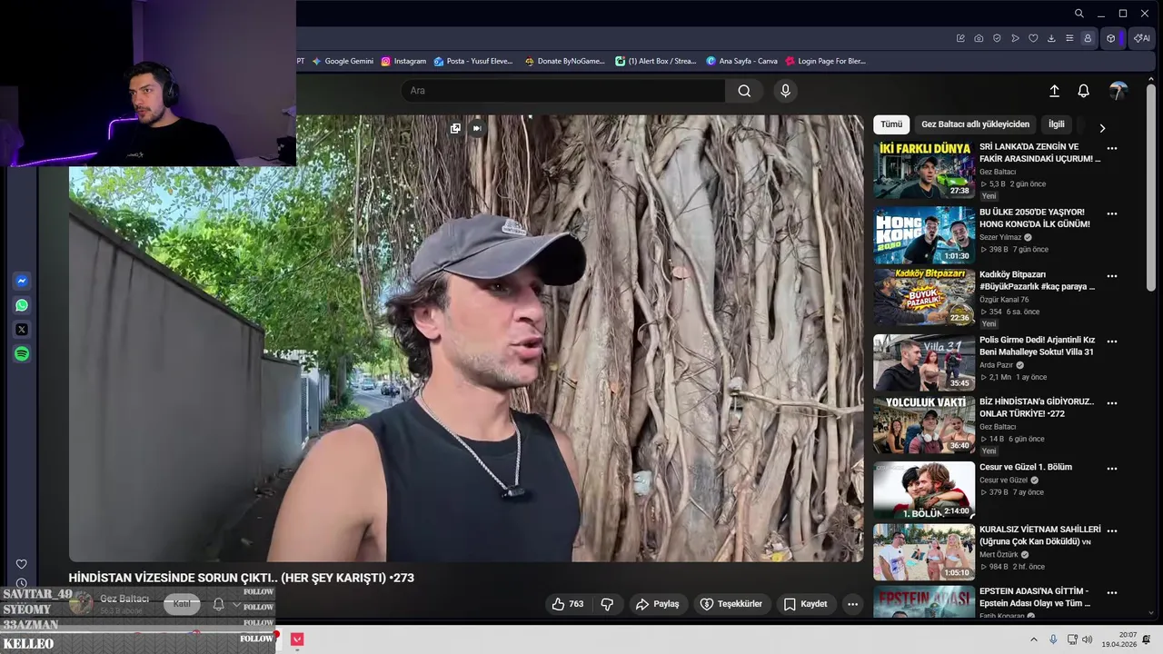Open the AI assistant button
Image resolution: width=1163 pixels, height=654 pixels.
click(x=1140, y=38)
